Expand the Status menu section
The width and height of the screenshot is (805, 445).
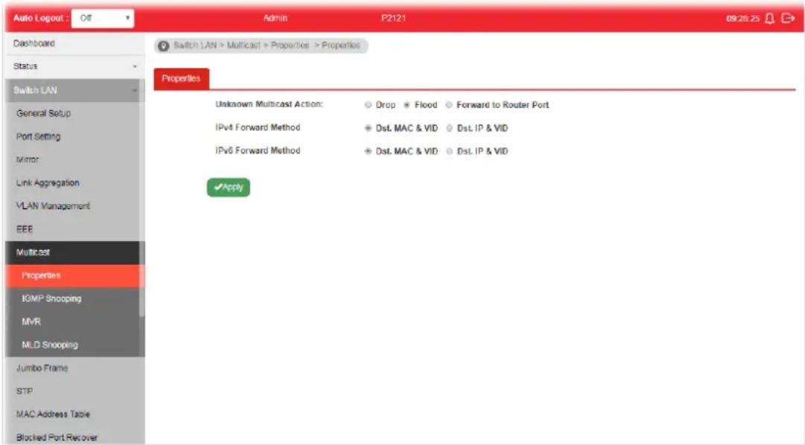[x=74, y=66]
